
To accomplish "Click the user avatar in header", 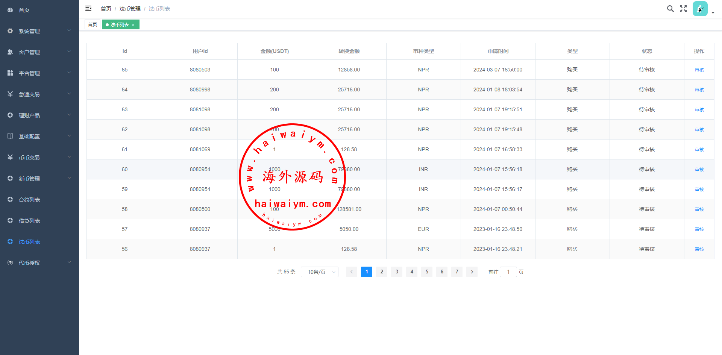I will (x=700, y=9).
